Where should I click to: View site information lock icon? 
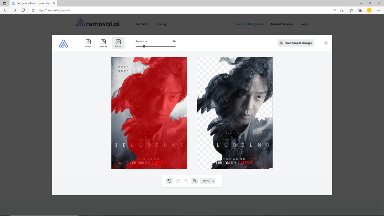33,10
